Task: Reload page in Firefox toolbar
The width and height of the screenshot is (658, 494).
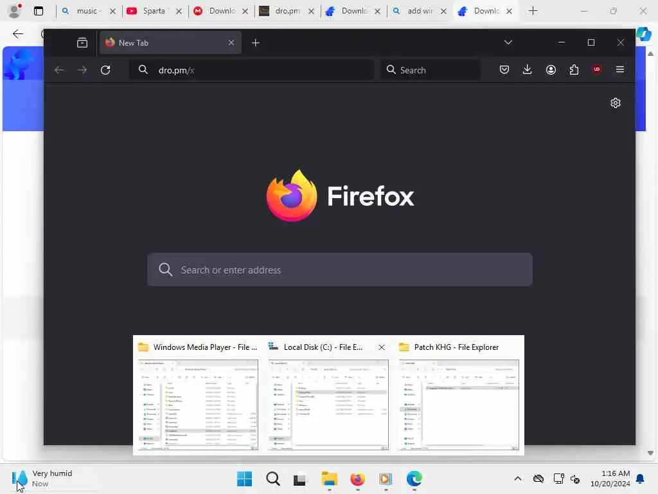Action: pyautogui.click(x=105, y=69)
